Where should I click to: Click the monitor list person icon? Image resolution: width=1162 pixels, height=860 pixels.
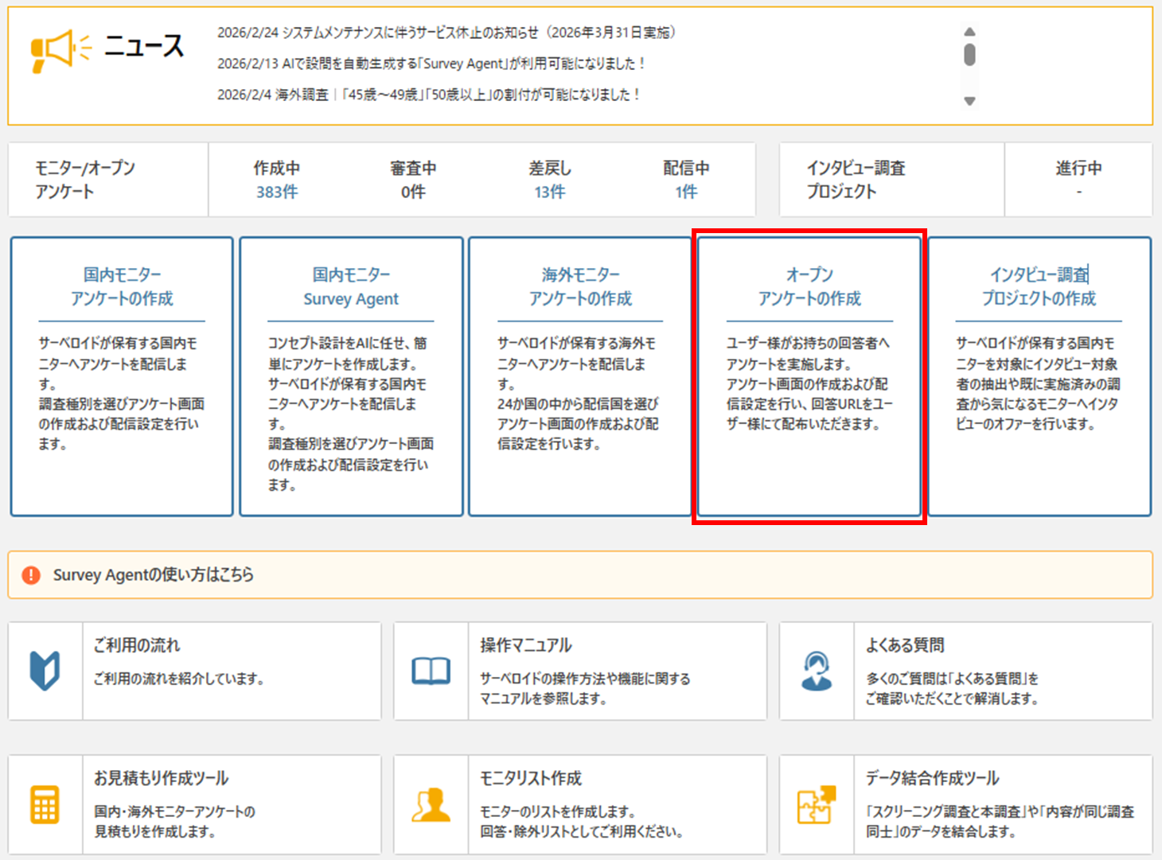click(x=431, y=804)
